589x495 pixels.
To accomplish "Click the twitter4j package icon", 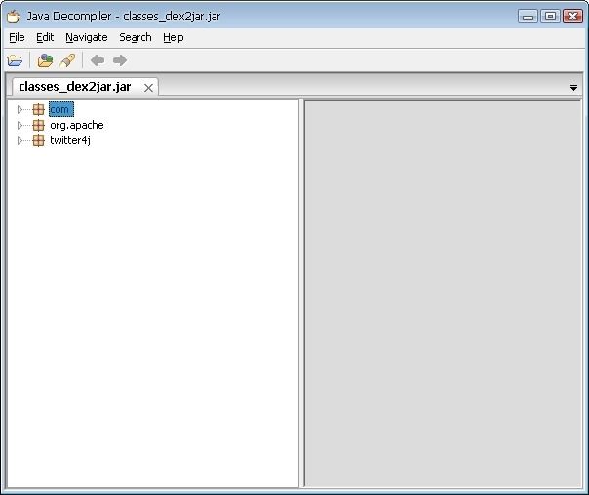I will pyautogui.click(x=38, y=140).
